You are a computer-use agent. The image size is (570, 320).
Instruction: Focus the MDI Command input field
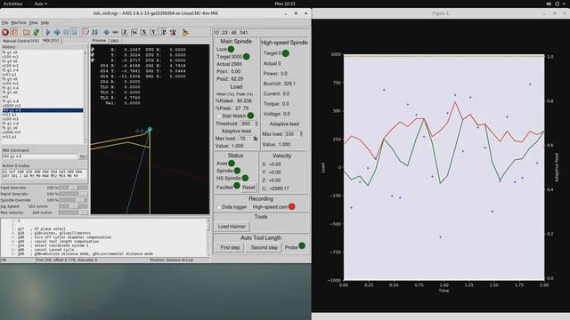pos(39,156)
